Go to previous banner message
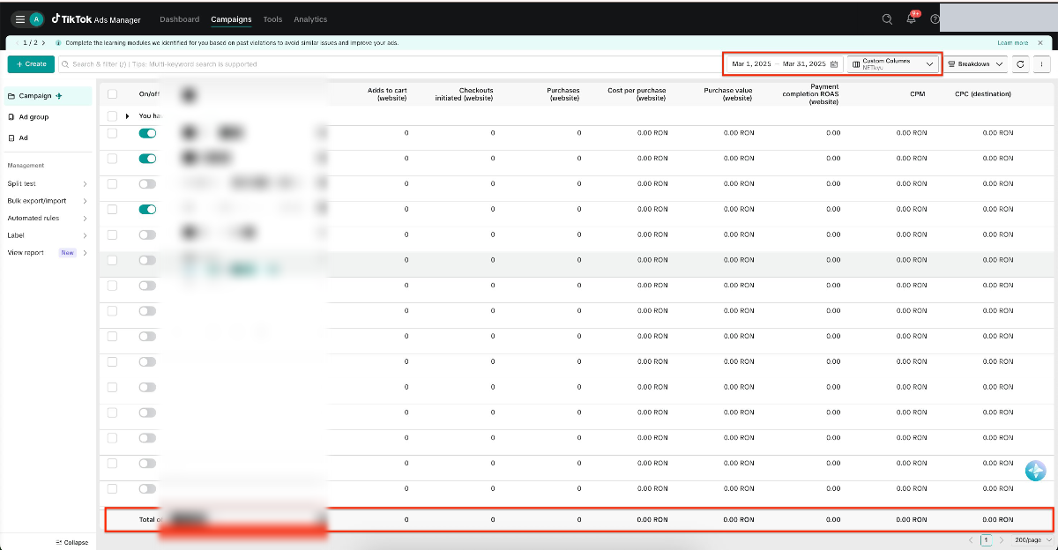This screenshot has width=1058, height=550. pos(17,42)
